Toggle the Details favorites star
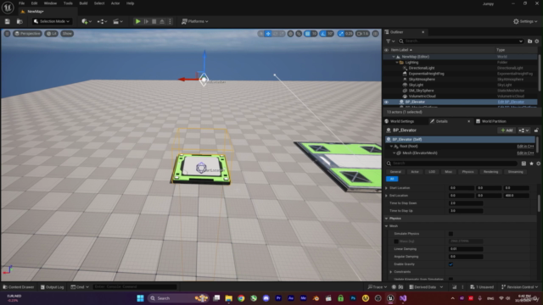The image size is (543, 305). click(531, 164)
